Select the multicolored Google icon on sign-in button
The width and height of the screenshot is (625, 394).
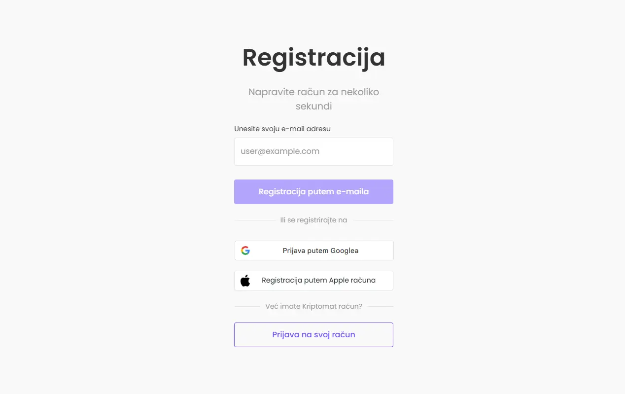(245, 250)
